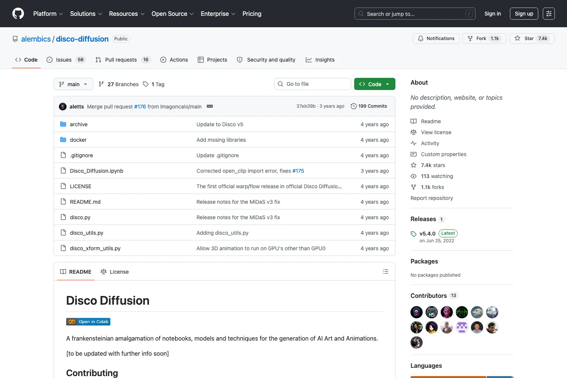Open the archive folder
567x378 pixels.
point(79,124)
